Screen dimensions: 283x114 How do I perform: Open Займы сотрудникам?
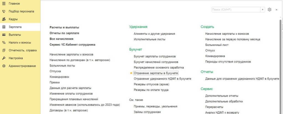(147, 112)
